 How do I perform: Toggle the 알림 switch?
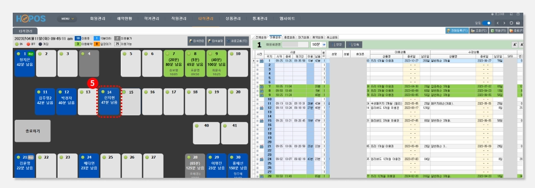[487, 23]
